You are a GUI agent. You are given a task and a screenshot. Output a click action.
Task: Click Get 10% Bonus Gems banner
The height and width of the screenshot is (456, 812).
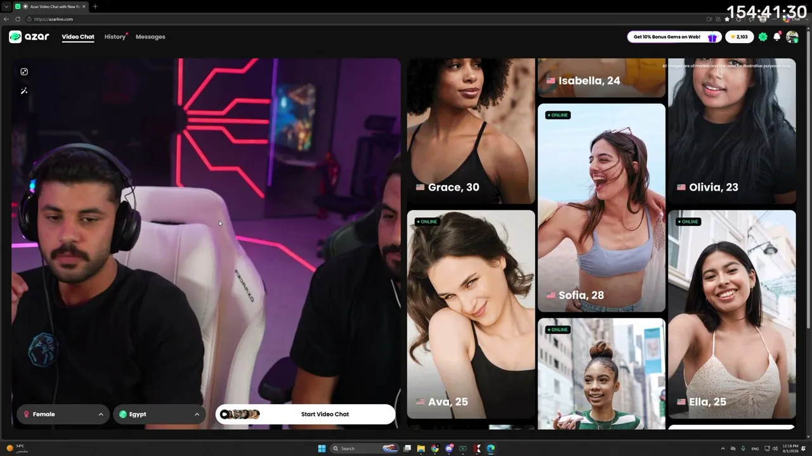[674, 37]
